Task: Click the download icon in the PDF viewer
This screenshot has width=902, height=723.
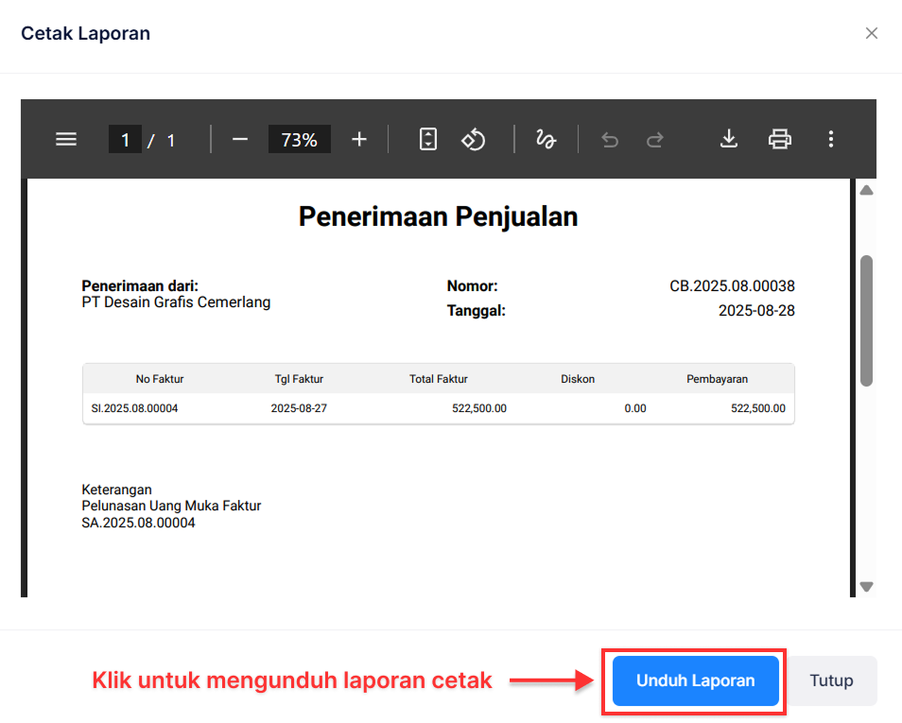Action: 728,139
